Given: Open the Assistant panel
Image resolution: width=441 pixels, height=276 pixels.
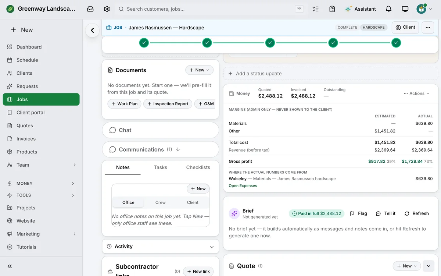Looking at the screenshot, I should click(361, 9).
